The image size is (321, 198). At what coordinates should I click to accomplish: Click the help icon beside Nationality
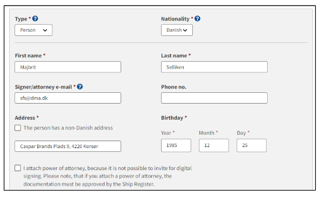pos(197,19)
